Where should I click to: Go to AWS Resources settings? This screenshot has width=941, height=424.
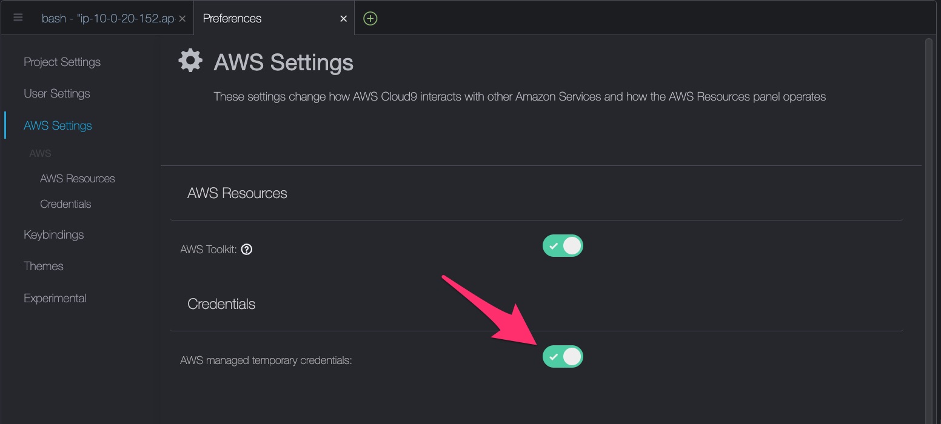point(77,178)
